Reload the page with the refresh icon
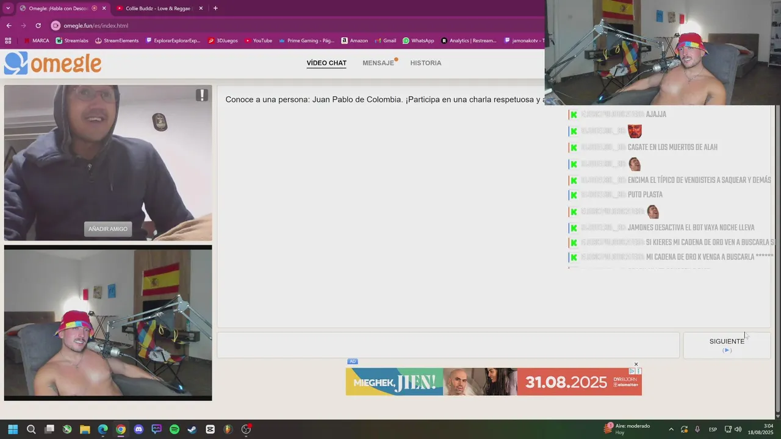 click(x=38, y=26)
